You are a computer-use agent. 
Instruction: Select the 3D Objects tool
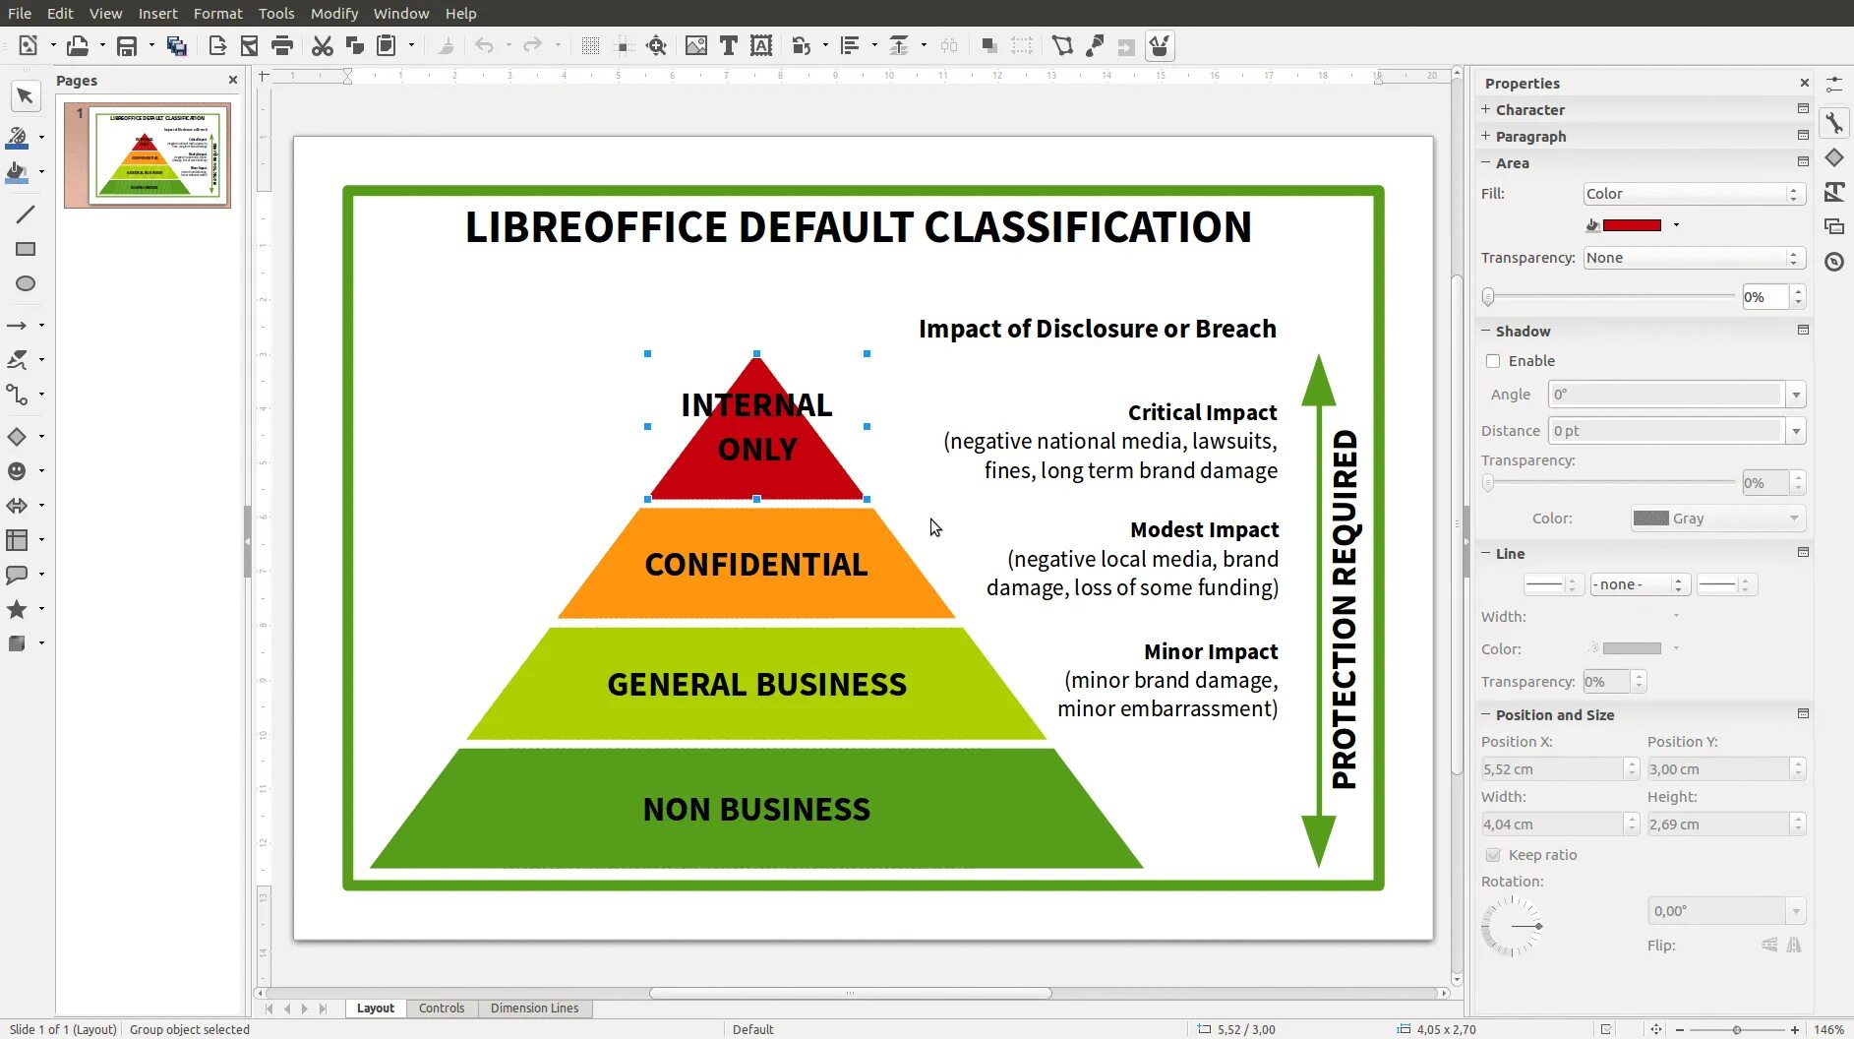(x=17, y=643)
